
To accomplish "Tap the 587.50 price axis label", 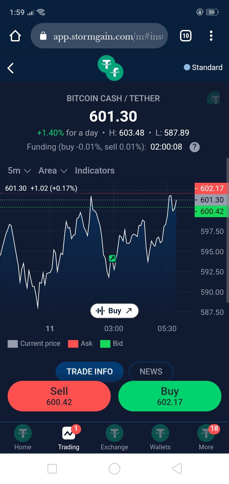I will point(212,312).
